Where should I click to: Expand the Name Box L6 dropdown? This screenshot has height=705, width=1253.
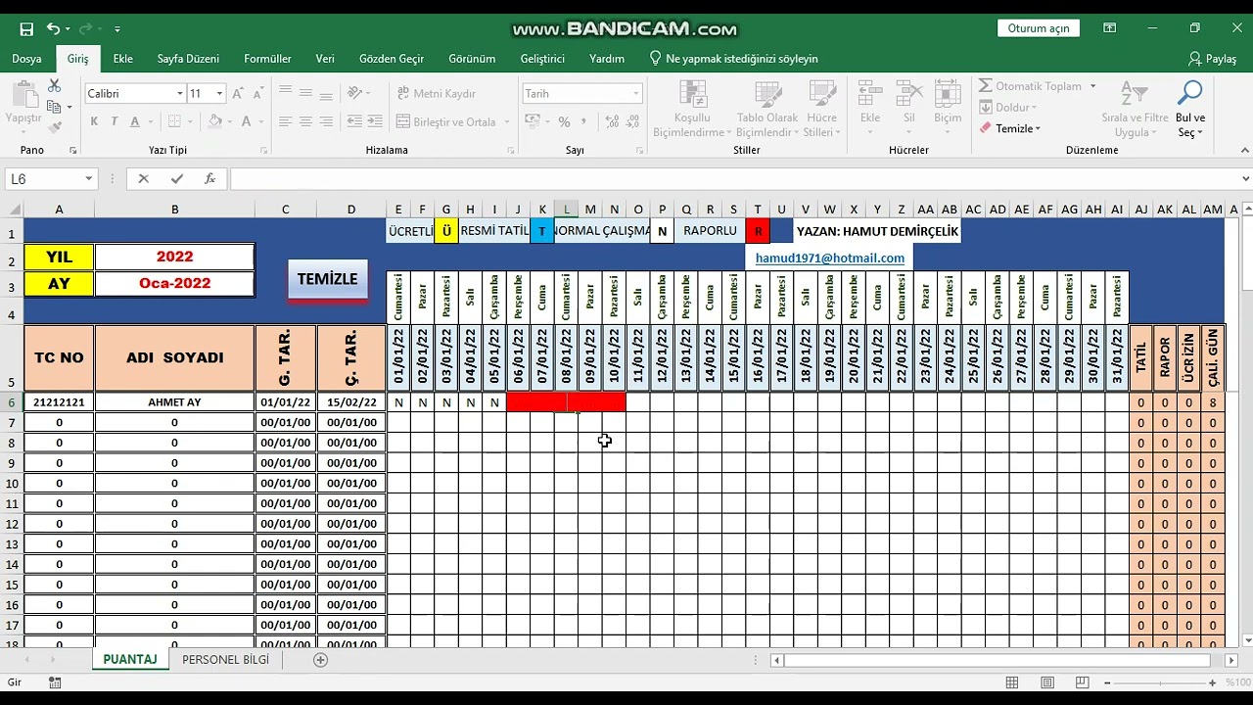88,179
